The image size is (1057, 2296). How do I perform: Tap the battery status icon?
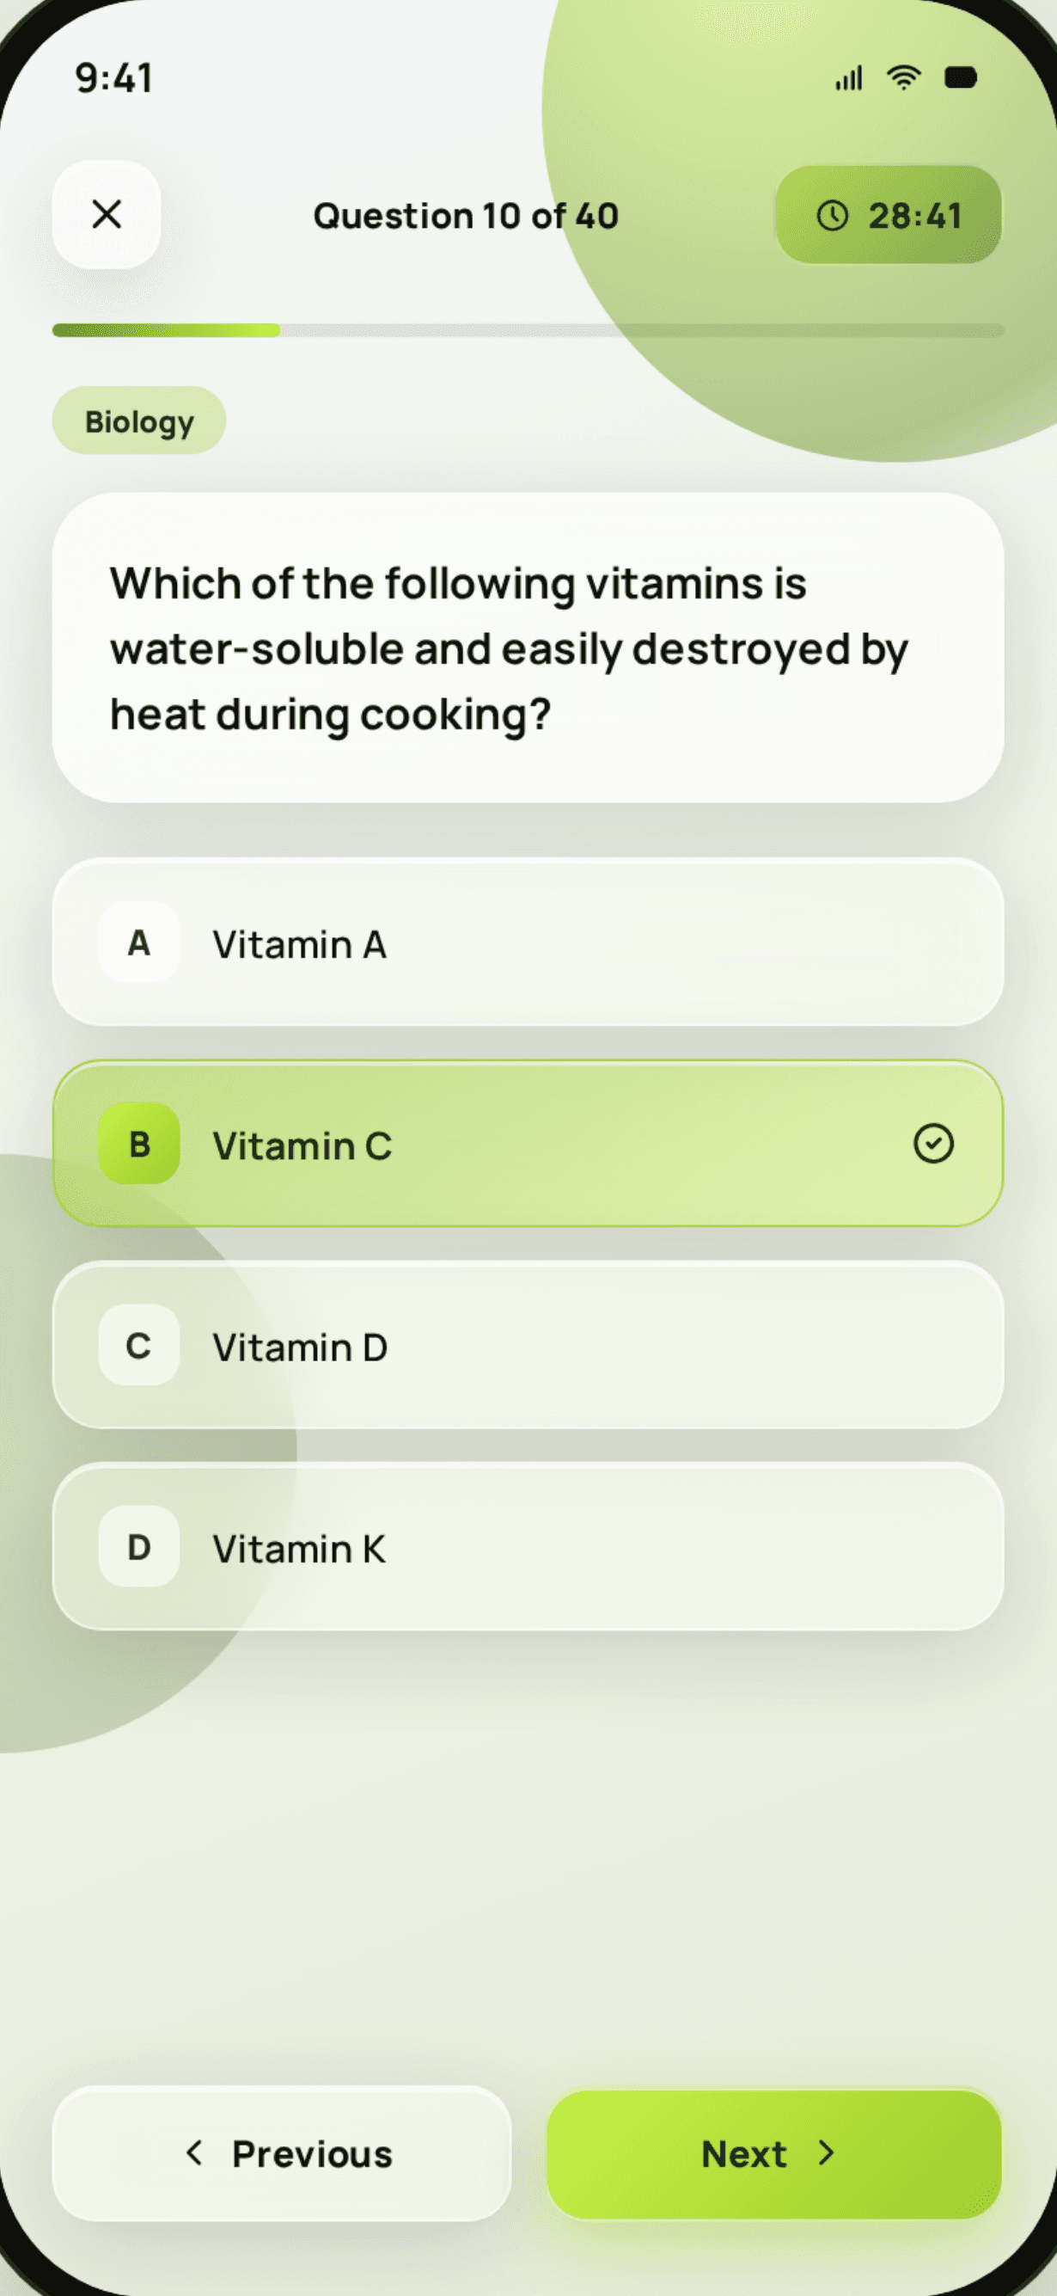pos(961,78)
